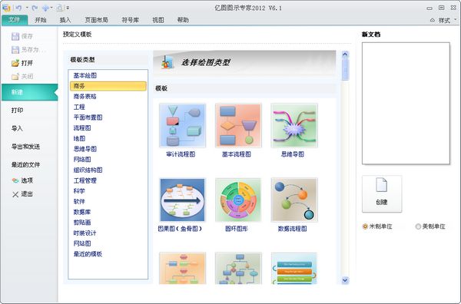Choose the 数据库 template category
This screenshot has height=304, width=461.
point(82,212)
